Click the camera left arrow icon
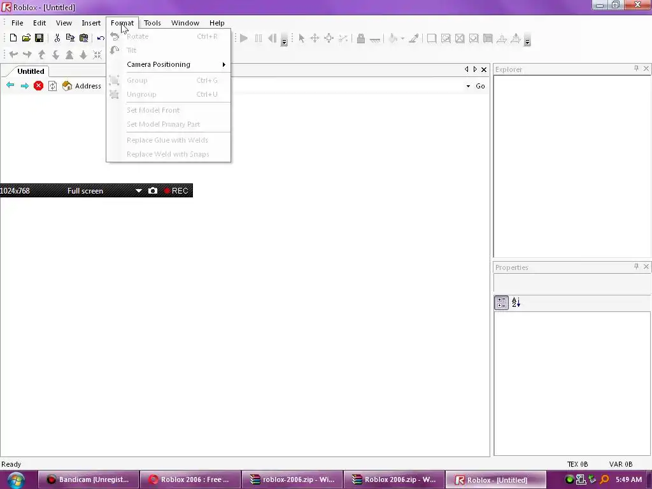Viewport: 652px width, 489px height. coord(13,55)
